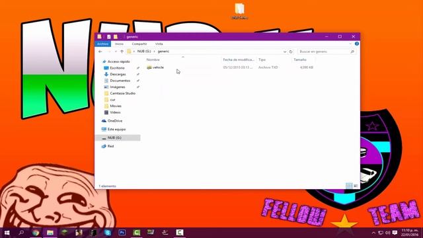Open Photoshop from the taskbar

(122, 233)
